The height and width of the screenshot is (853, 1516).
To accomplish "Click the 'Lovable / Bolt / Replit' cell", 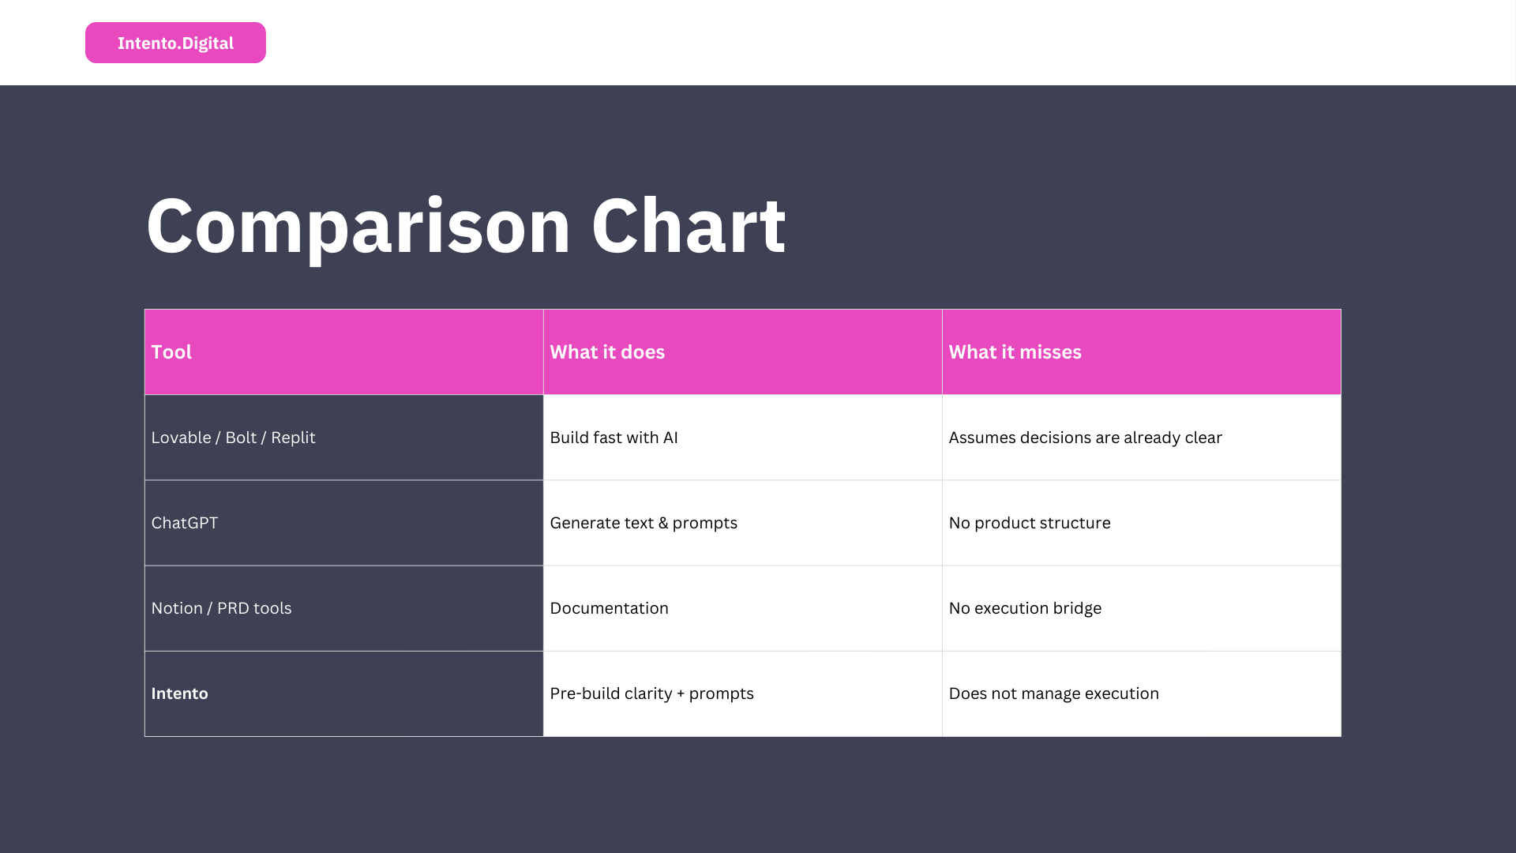I will [x=343, y=438].
